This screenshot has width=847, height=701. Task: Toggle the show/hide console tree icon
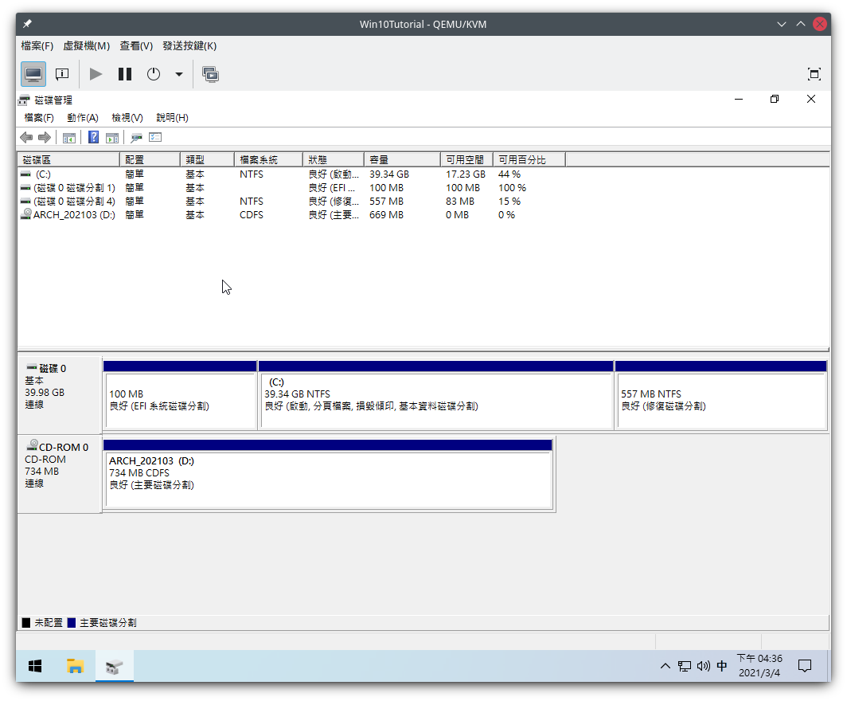[x=69, y=138]
